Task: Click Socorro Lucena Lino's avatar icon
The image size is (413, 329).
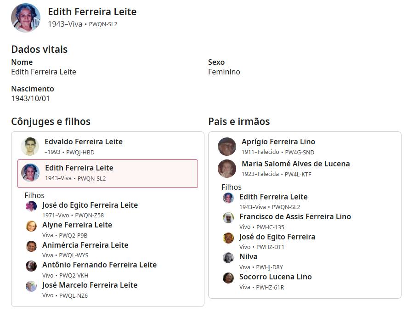Action: 228,278
